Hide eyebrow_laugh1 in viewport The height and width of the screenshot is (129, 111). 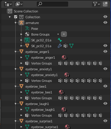tap(105, 104)
